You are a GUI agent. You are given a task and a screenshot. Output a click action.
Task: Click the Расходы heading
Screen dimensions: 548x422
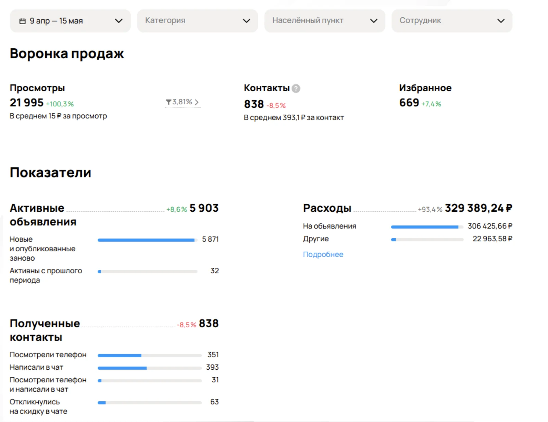(327, 208)
